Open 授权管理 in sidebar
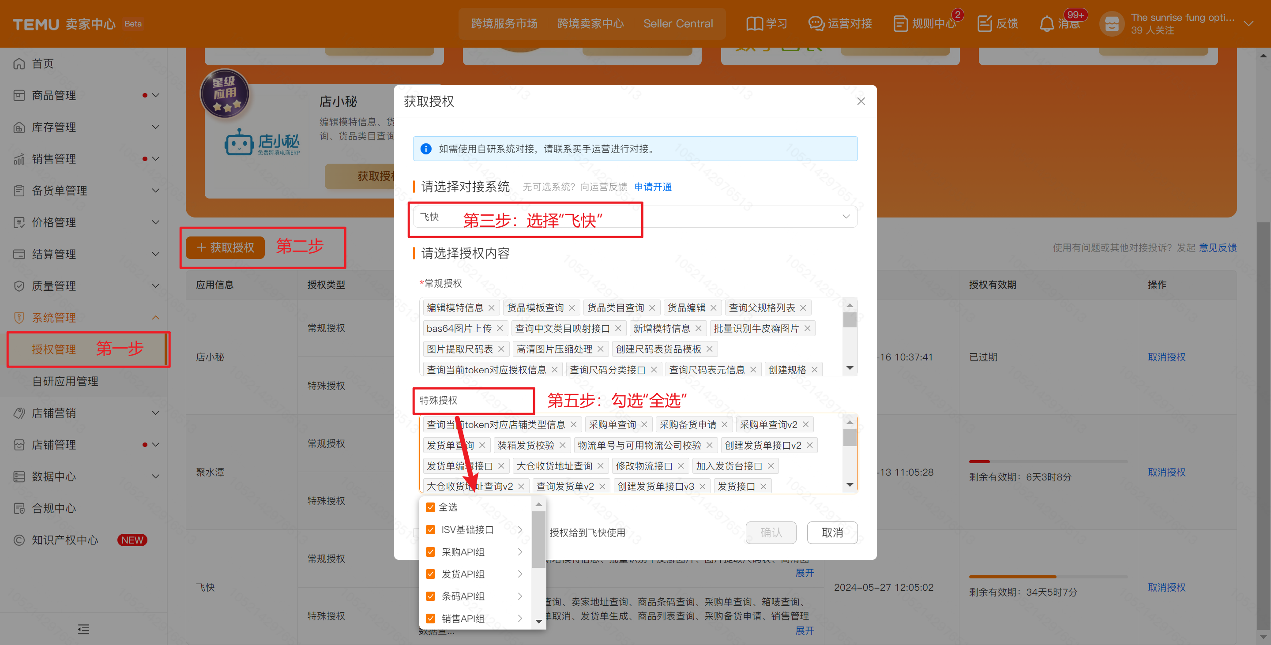 pyautogui.click(x=54, y=349)
